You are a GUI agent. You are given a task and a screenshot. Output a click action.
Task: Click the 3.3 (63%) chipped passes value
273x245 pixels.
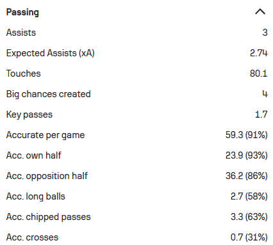tap(249, 217)
